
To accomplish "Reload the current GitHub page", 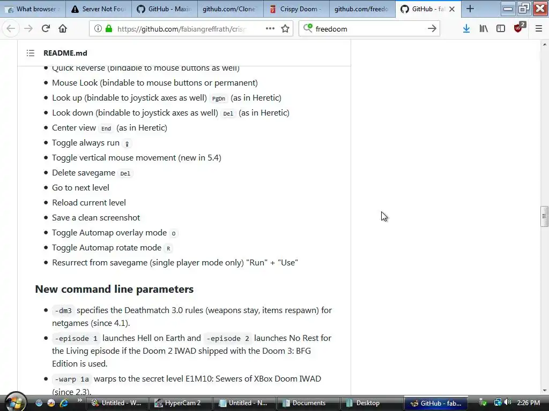I will point(46,29).
